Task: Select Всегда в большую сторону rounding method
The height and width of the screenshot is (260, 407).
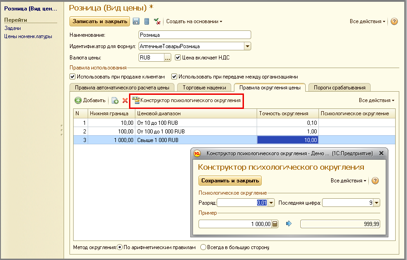Action: (203, 247)
